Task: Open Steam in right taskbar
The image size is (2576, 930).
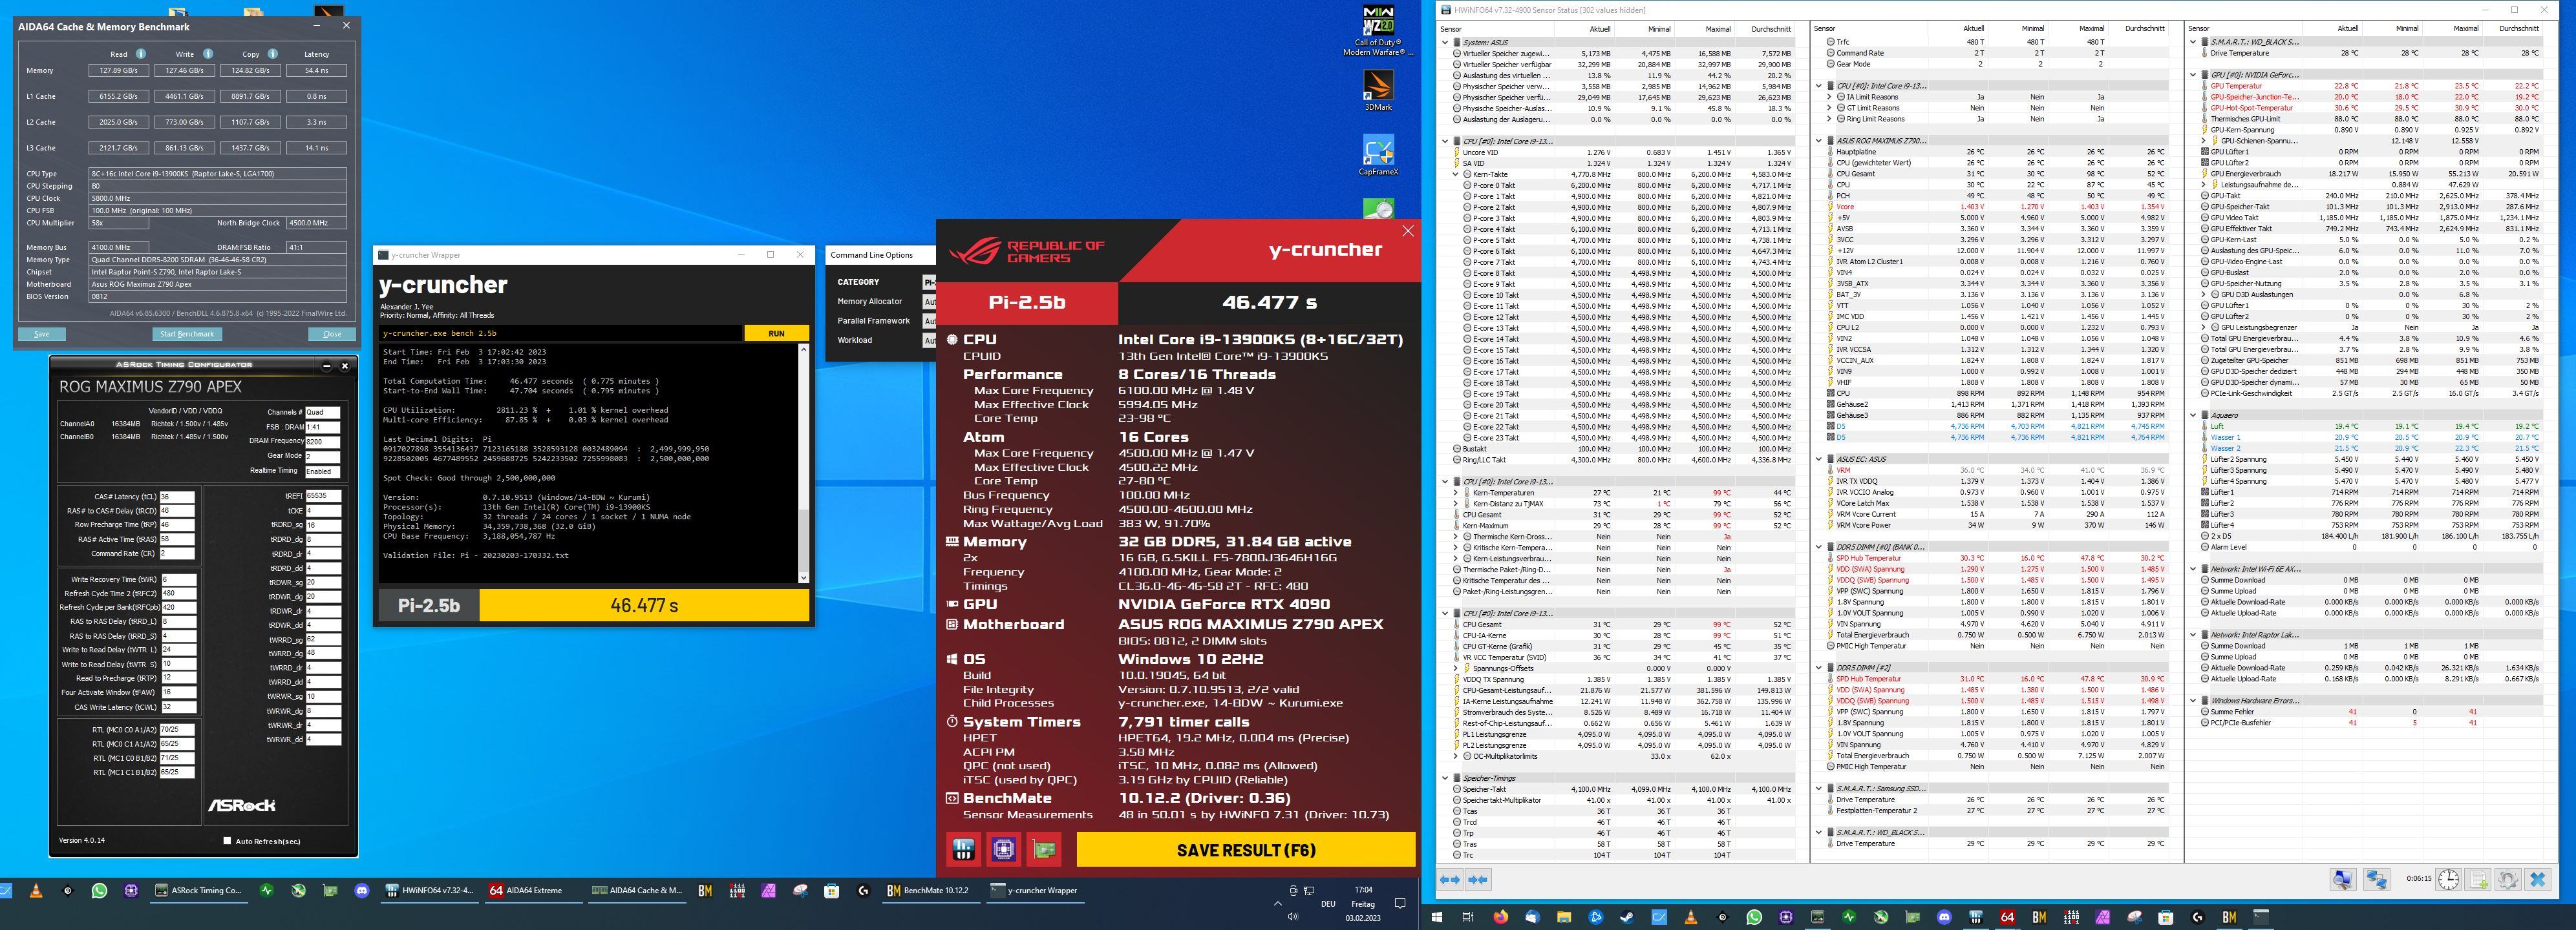Action: 1627,916
